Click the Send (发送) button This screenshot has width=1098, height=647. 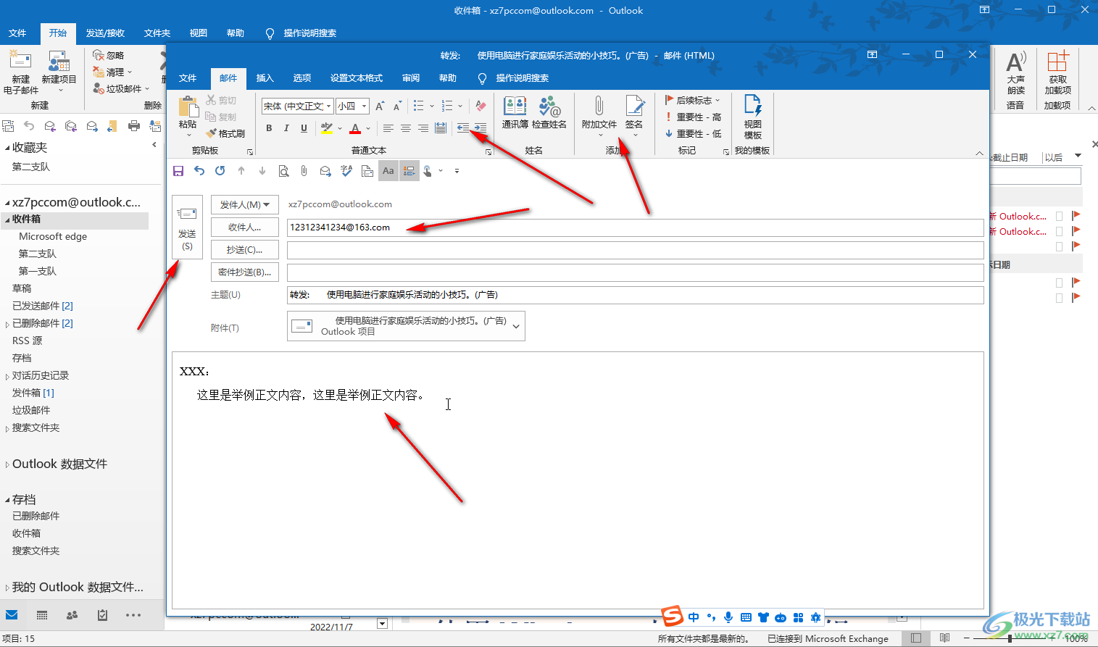pos(187,226)
